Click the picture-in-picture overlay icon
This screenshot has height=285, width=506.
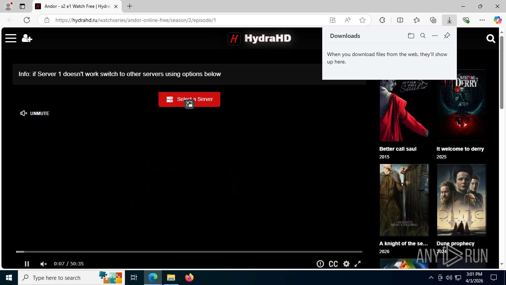[x=189, y=104]
